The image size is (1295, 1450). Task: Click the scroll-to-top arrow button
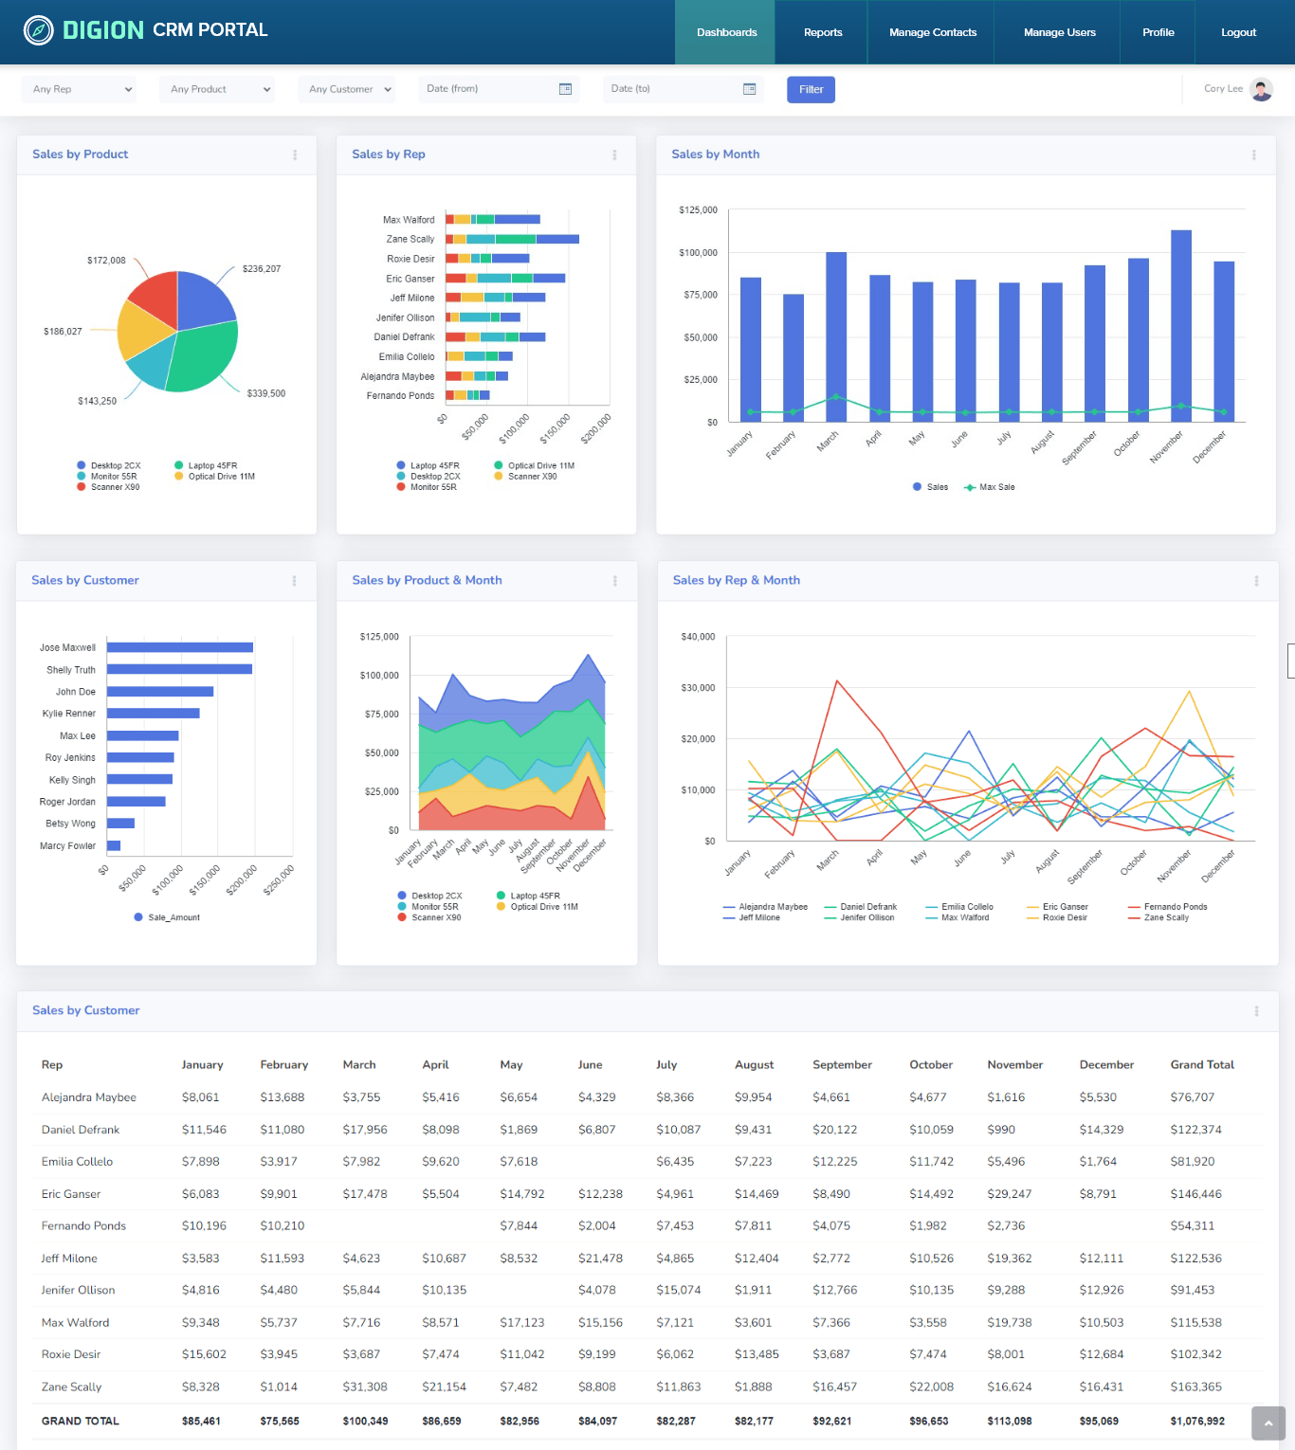click(1268, 1423)
